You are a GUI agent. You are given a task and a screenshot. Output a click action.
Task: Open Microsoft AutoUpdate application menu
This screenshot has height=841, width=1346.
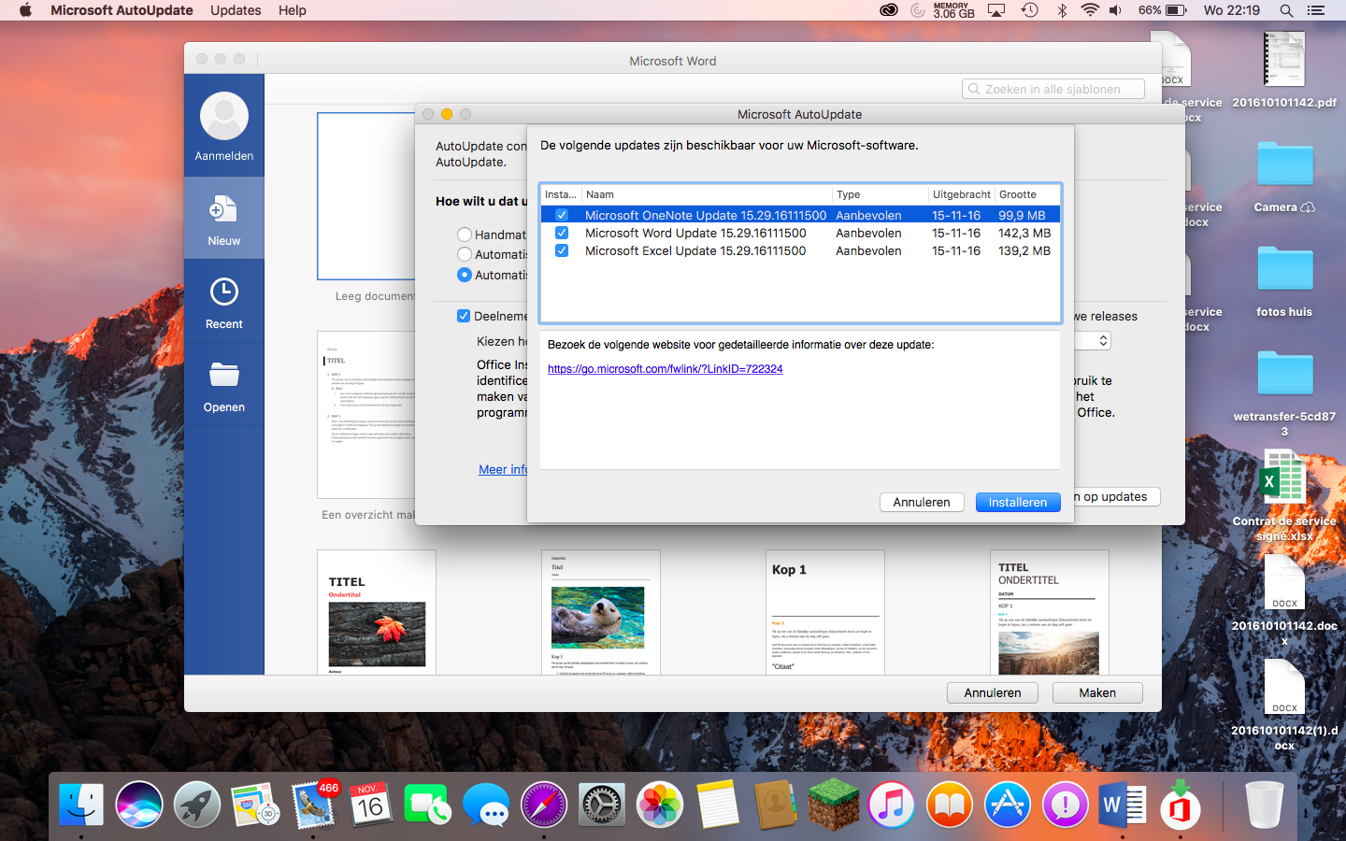tap(122, 10)
